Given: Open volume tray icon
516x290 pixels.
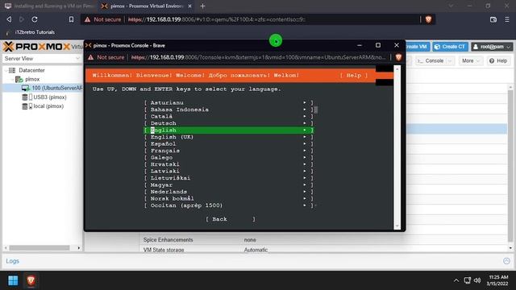Looking at the screenshot, I should click(477, 280).
